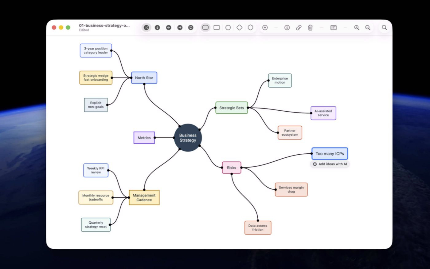Delete selection with the trash icon
This screenshot has height=269, width=430.
pyautogui.click(x=310, y=28)
